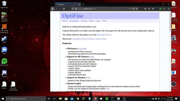180x101 pixels.
Task: Open Firefox hamburger menu
Action: [169, 9]
